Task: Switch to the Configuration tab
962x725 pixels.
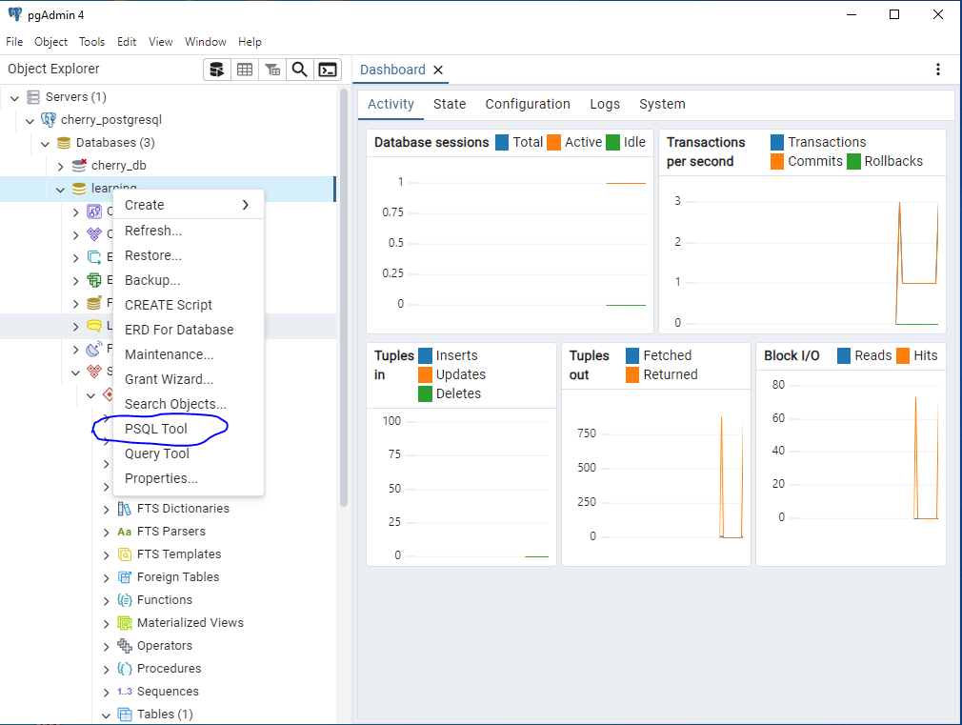Action: click(x=528, y=104)
